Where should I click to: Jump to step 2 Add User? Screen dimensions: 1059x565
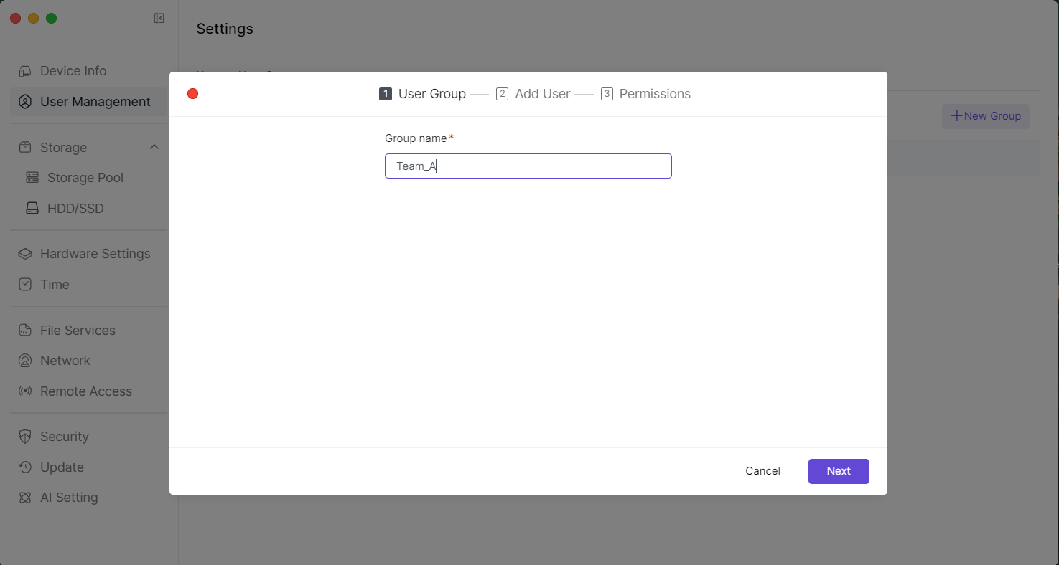533,94
